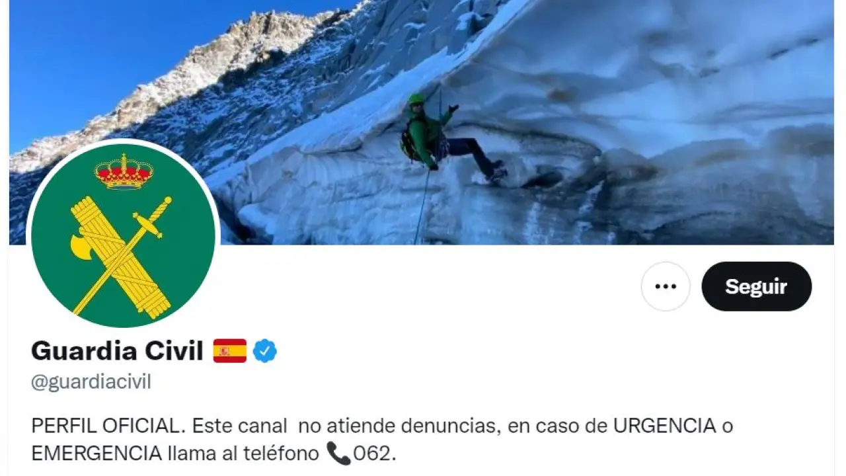Click the PERFIL OFICIAL bio text
Image resolution: width=846 pixels, height=476 pixels.
pyautogui.click(x=104, y=426)
